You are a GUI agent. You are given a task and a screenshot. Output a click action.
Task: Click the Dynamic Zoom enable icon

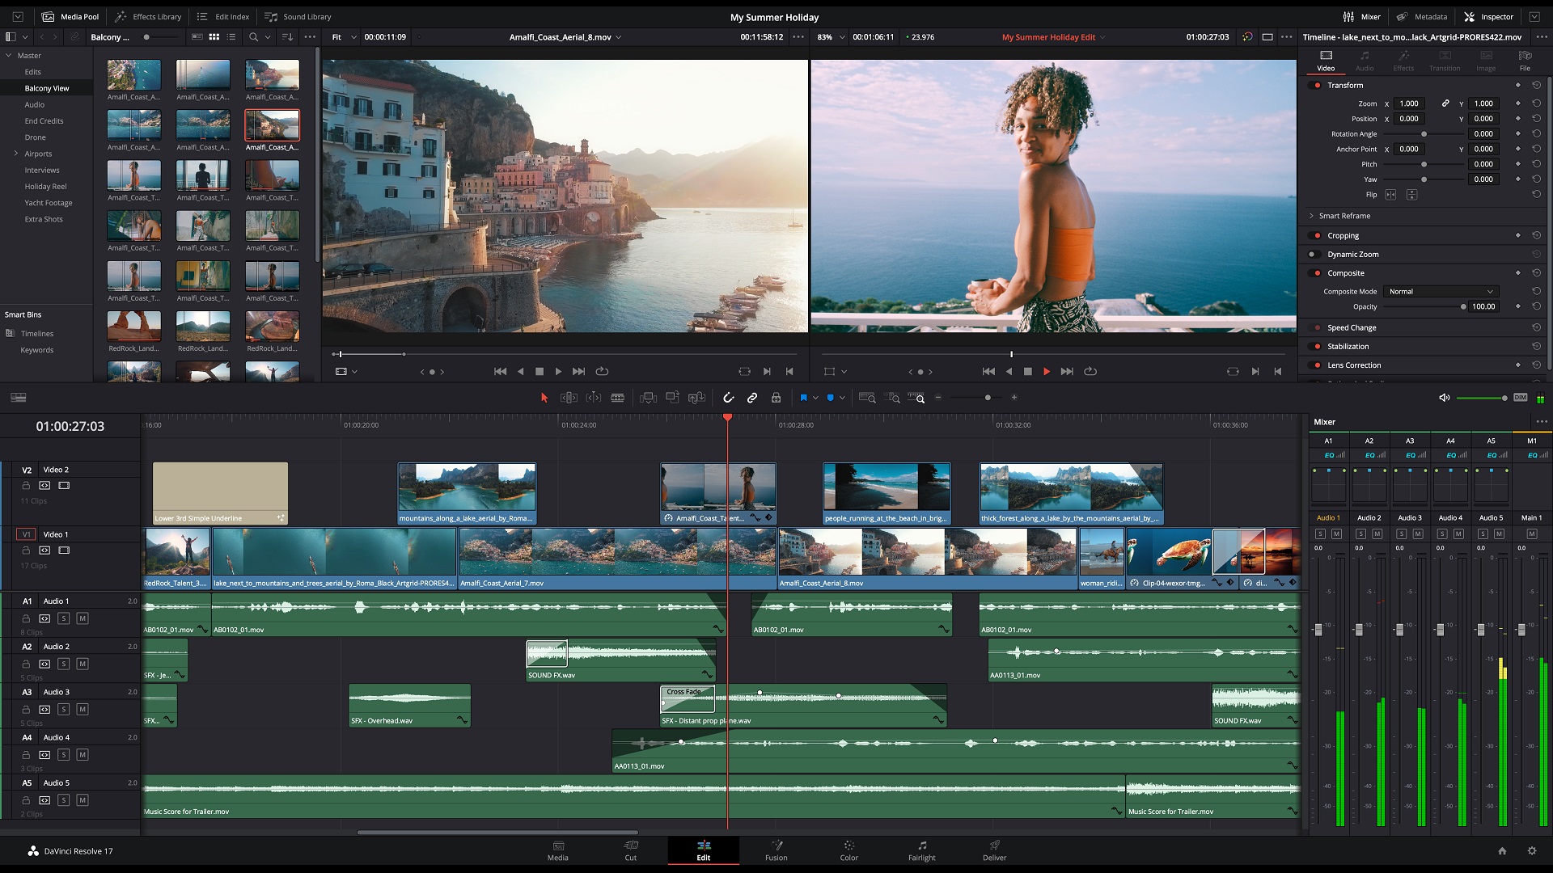pos(1315,254)
